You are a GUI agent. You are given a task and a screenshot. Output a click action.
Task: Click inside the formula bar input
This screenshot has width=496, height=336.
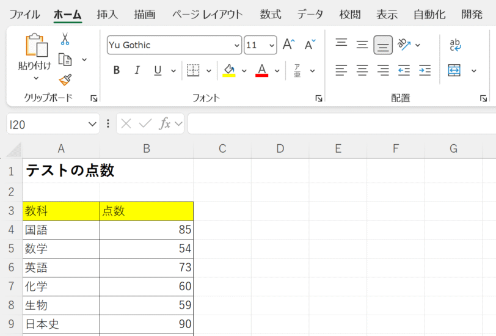click(x=342, y=123)
